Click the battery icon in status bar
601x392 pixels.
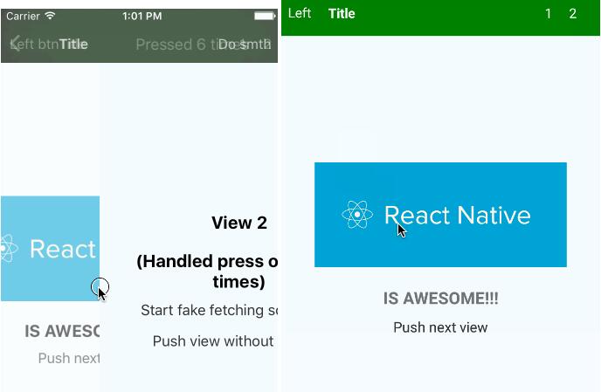(x=263, y=16)
